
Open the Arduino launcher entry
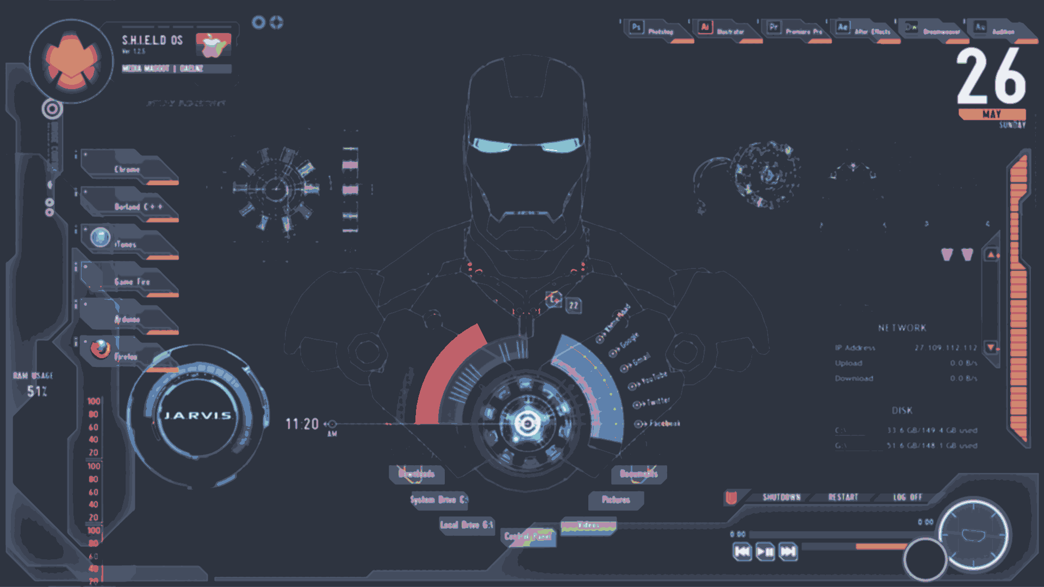130,318
